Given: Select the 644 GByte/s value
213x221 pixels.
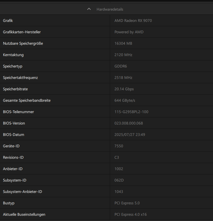Looking at the screenshot, I should click(x=125, y=100).
